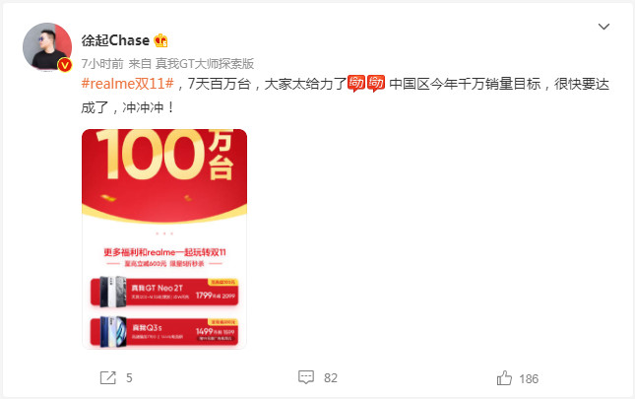Click the 真我GT Neo2T banner in the poster
The width and height of the screenshot is (635, 399).
164,292
